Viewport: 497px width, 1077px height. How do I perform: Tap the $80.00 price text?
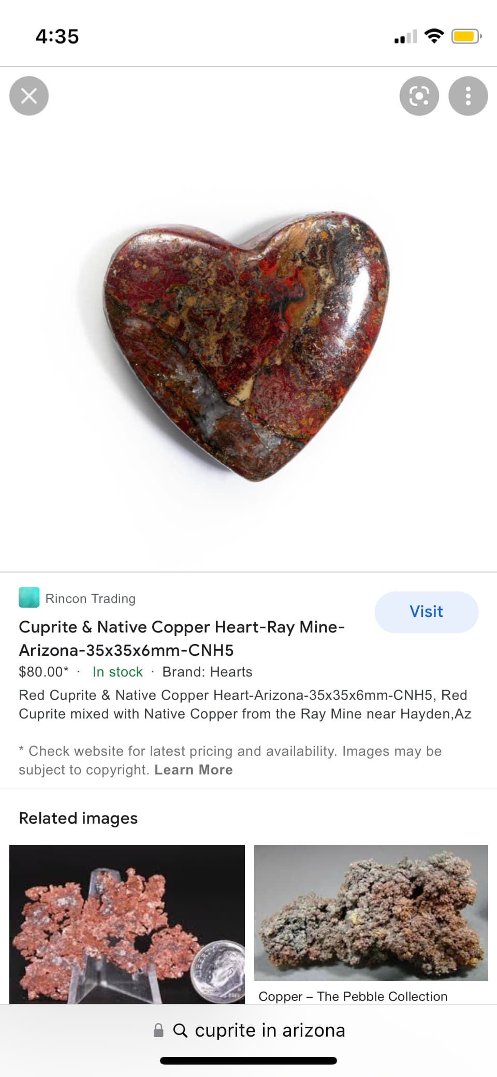click(x=43, y=672)
